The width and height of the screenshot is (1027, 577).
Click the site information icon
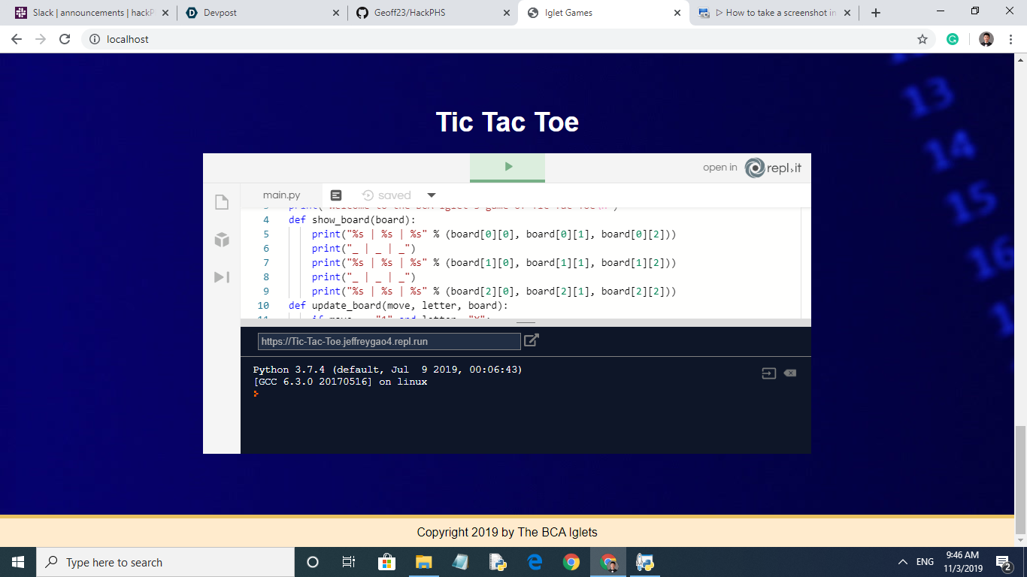(x=94, y=39)
